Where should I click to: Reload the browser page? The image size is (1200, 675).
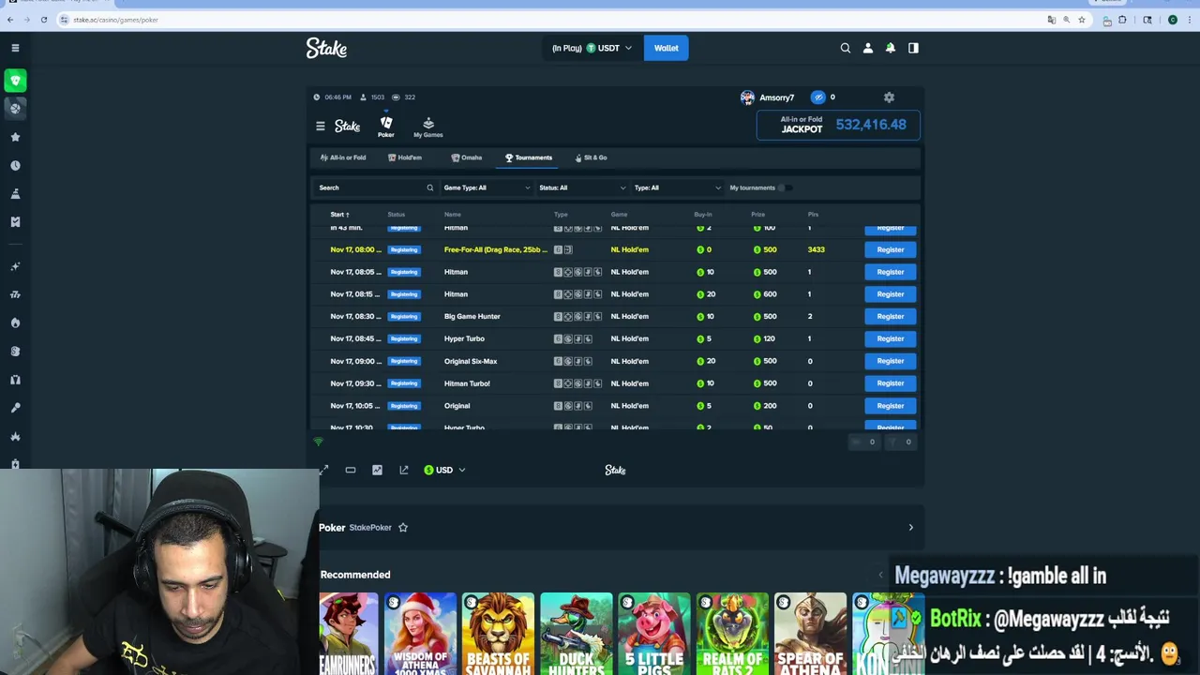pyautogui.click(x=43, y=20)
